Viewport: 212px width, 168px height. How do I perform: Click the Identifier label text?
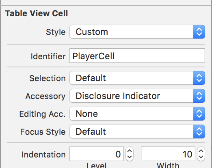(x=48, y=56)
